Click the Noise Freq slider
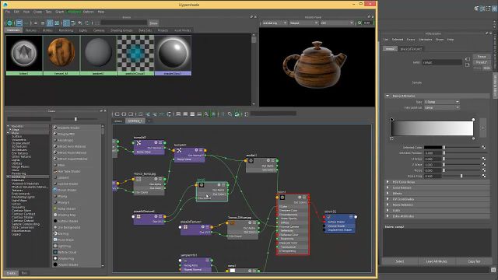 click(x=462, y=176)
